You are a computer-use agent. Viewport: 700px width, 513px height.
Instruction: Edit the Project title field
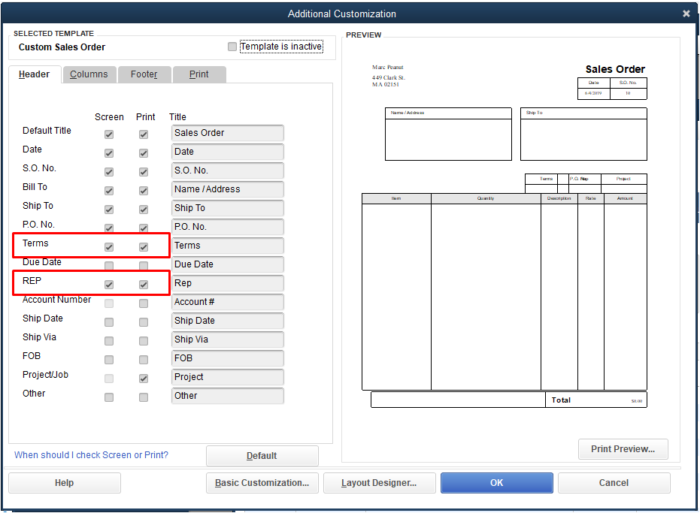click(228, 377)
